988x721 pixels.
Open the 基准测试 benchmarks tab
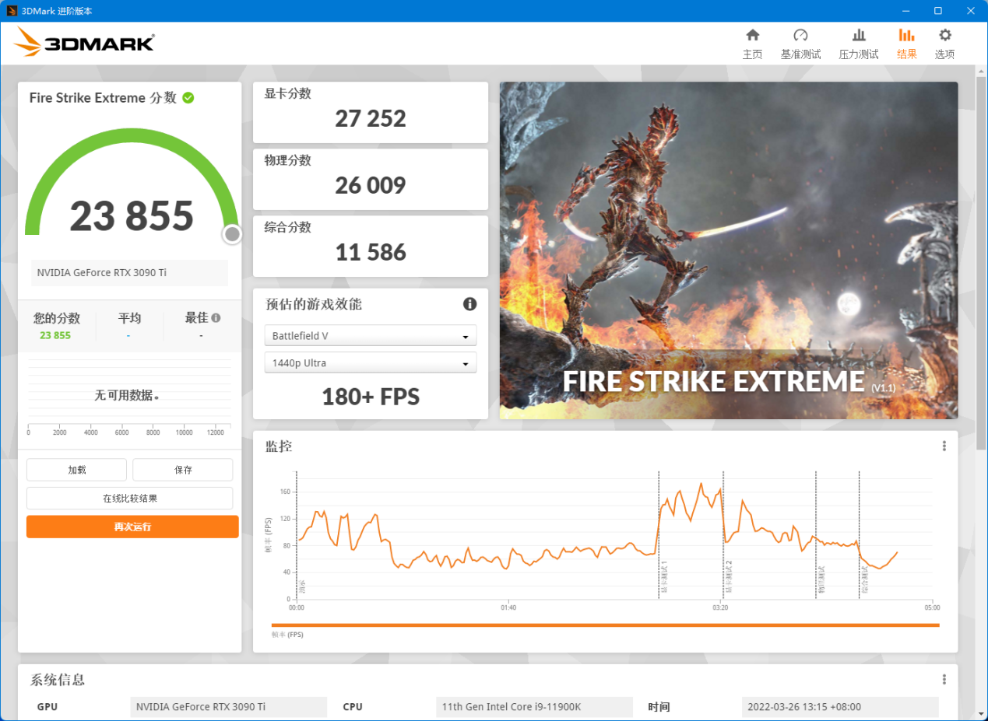(800, 44)
